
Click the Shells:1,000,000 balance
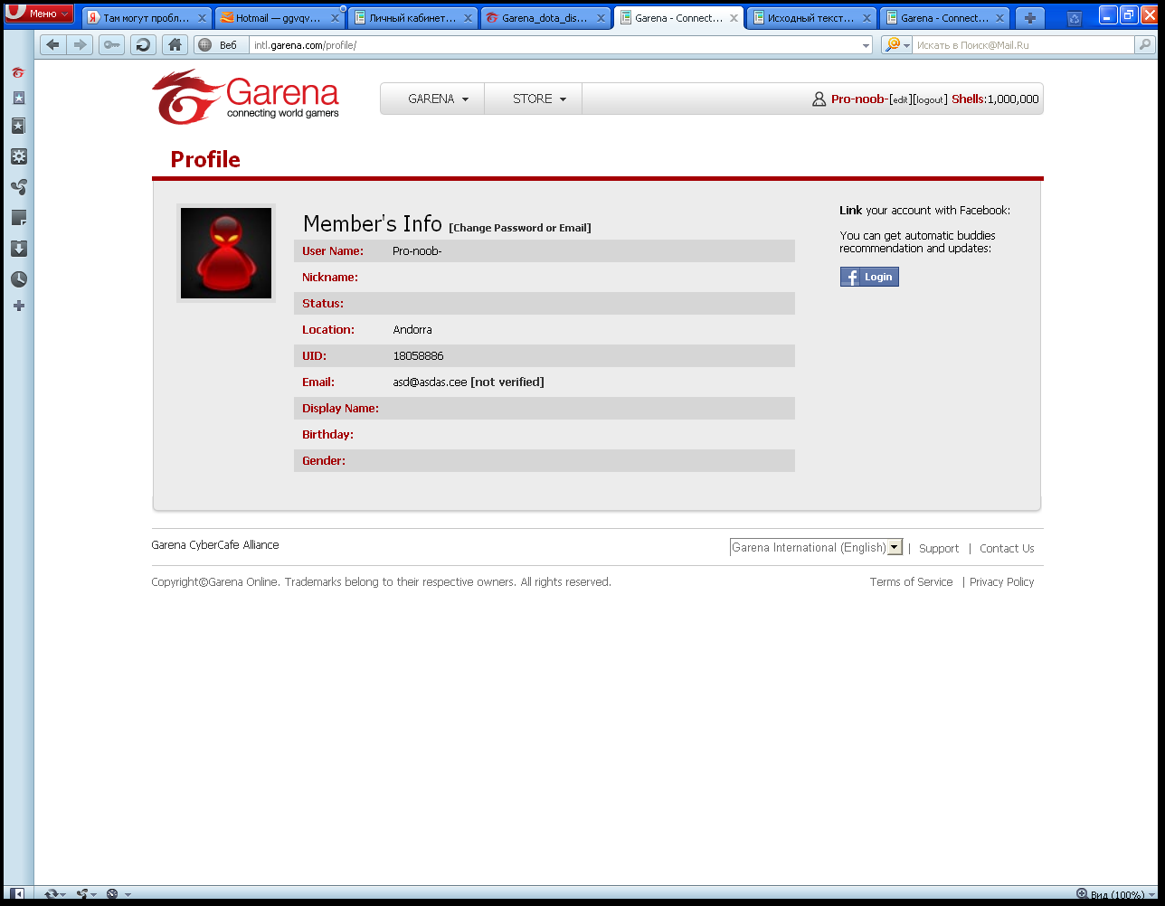(995, 99)
